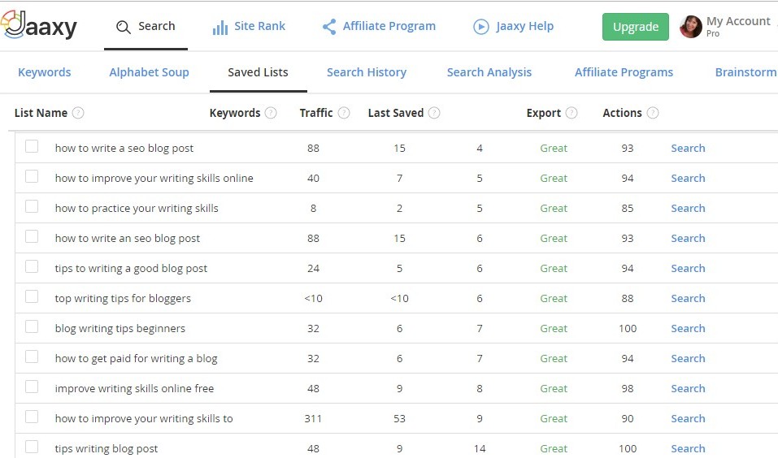This screenshot has height=458, width=778.
Task: Click the Jaaxy Help play icon
Action: tap(480, 27)
